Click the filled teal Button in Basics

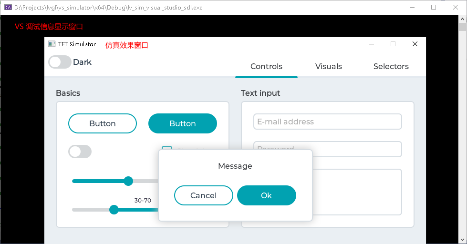point(183,123)
